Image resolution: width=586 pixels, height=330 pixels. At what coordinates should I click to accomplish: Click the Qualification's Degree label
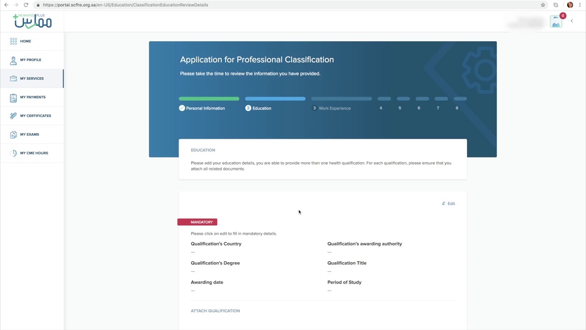215,263
